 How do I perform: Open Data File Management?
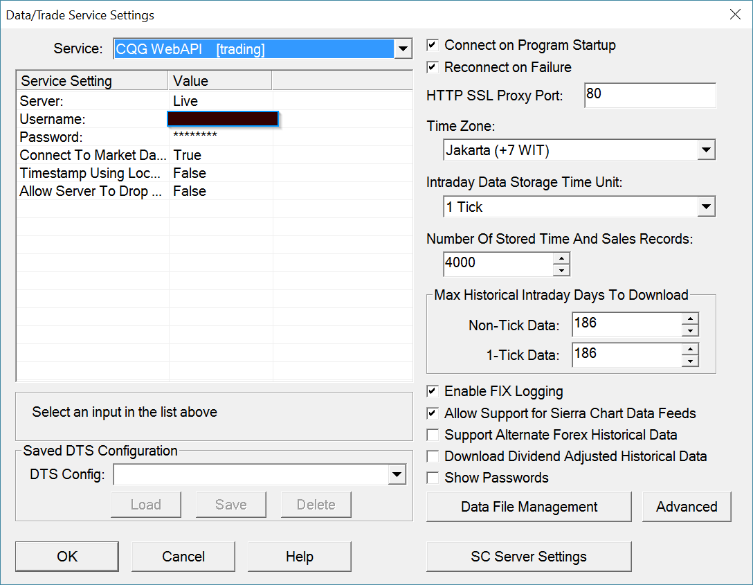pyautogui.click(x=529, y=507)
